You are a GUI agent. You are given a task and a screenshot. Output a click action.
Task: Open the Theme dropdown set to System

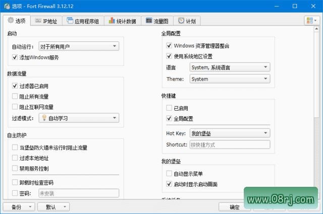230,79
